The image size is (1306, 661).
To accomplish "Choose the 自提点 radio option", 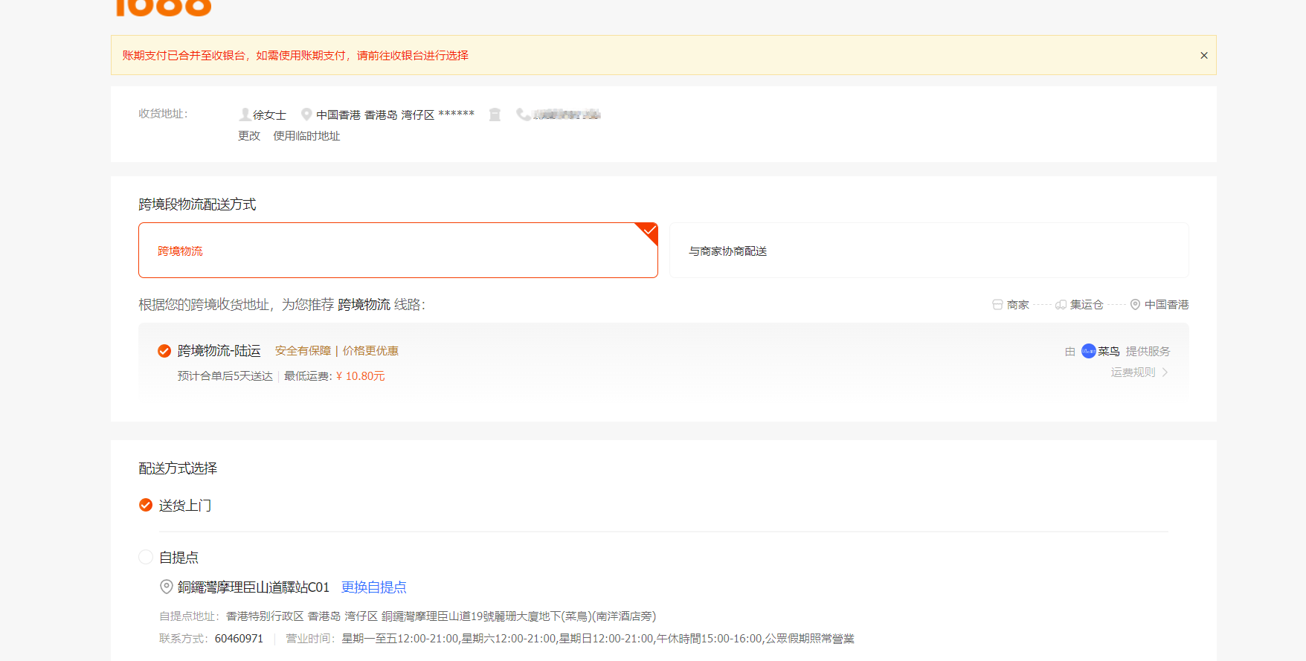I will pos(146,558).
